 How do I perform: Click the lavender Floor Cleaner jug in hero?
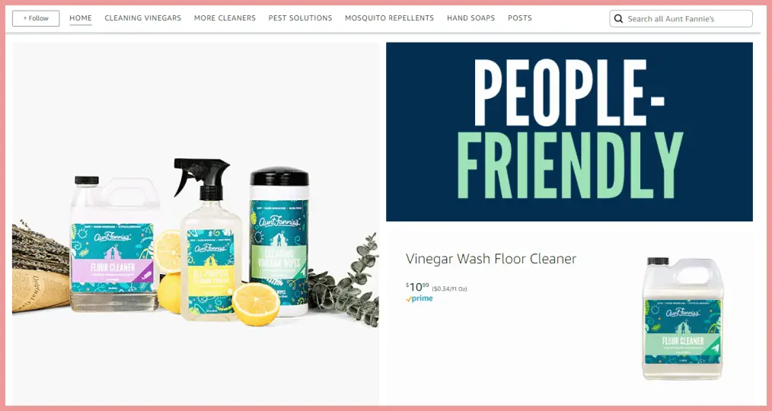tap(114, 244)
